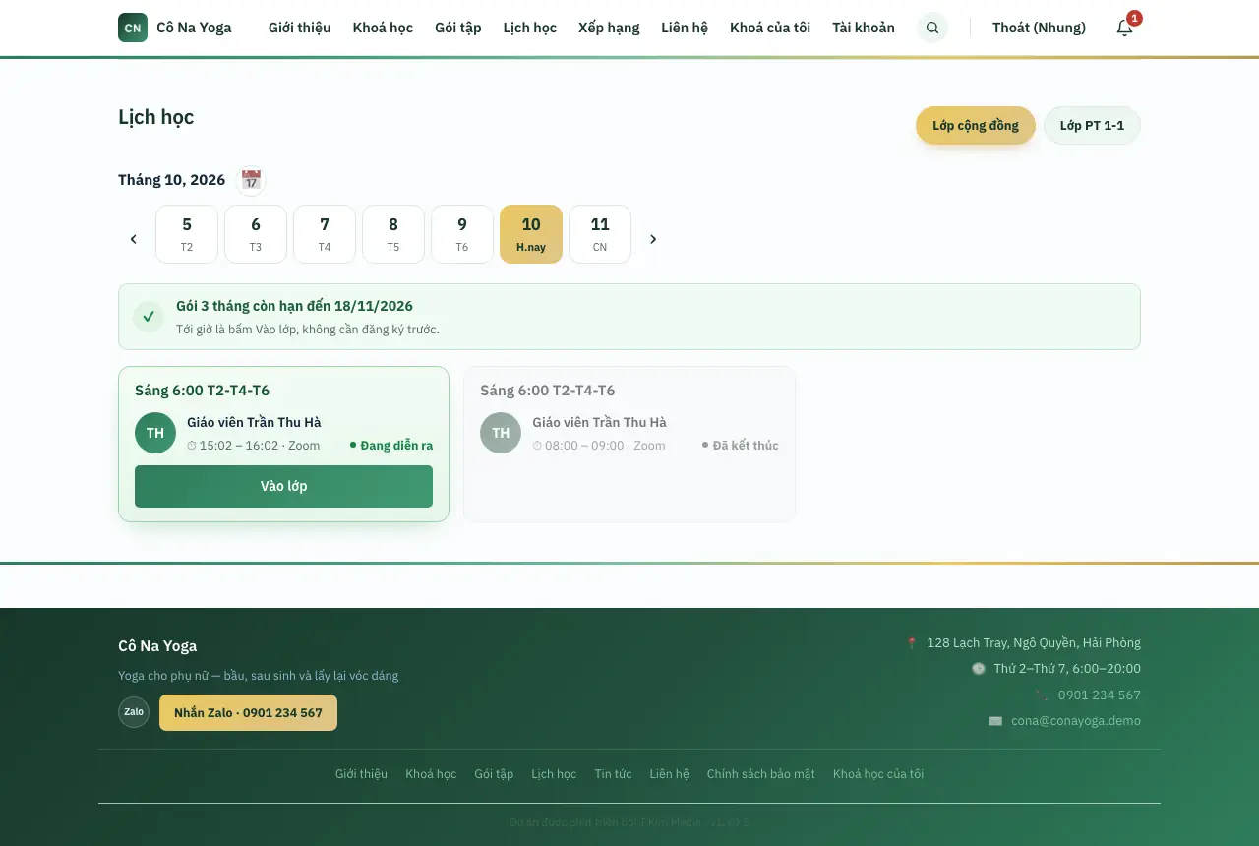Click the CN logo badge
Viewport: 1259px width, 846px height.
coord(133,28)
